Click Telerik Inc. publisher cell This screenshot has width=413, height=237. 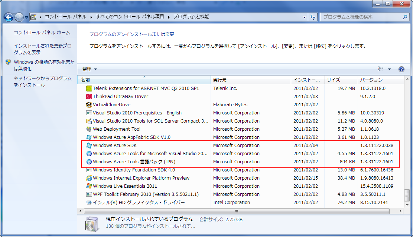pos(225,89)
